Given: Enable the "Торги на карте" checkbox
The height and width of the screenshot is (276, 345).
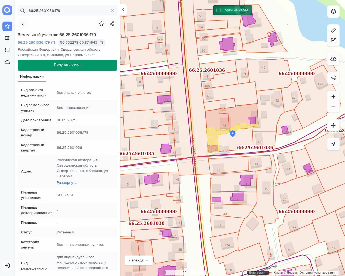Looking at the screenshot, I should tap(219, 10).
